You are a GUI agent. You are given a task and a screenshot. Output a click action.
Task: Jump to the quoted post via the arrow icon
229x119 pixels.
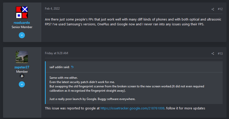click(72, 67)
